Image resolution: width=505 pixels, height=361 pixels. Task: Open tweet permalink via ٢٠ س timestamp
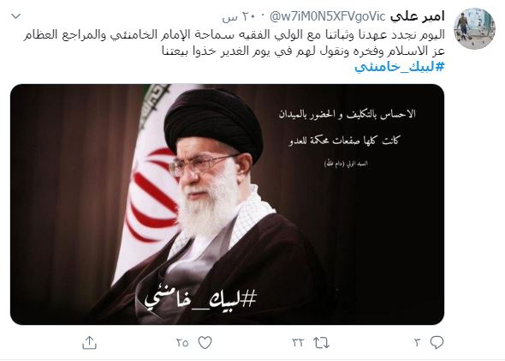click(x=238, y=17)
